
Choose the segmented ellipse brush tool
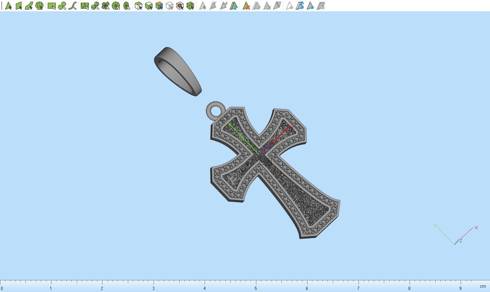tap(127, 6)
